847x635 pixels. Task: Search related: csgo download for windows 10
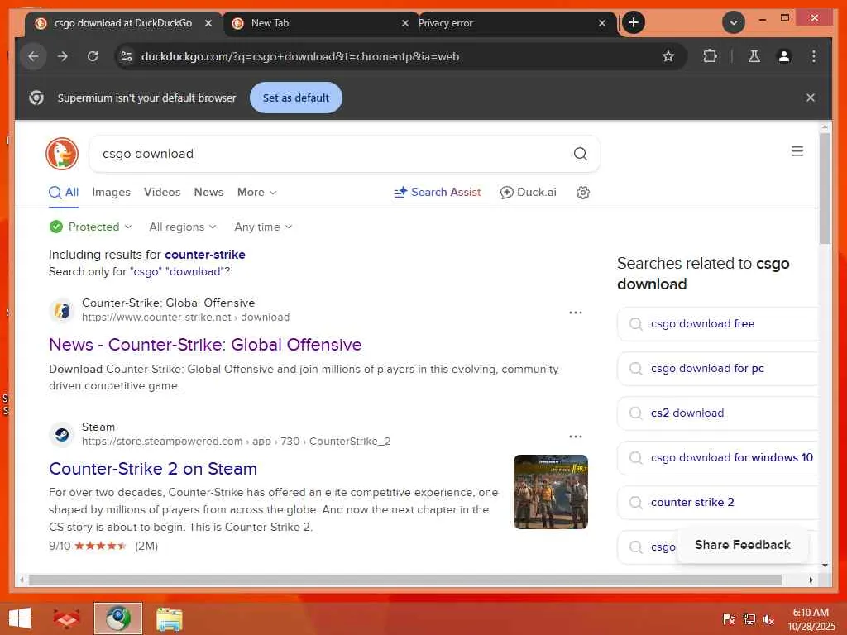[x=717, y=458]
